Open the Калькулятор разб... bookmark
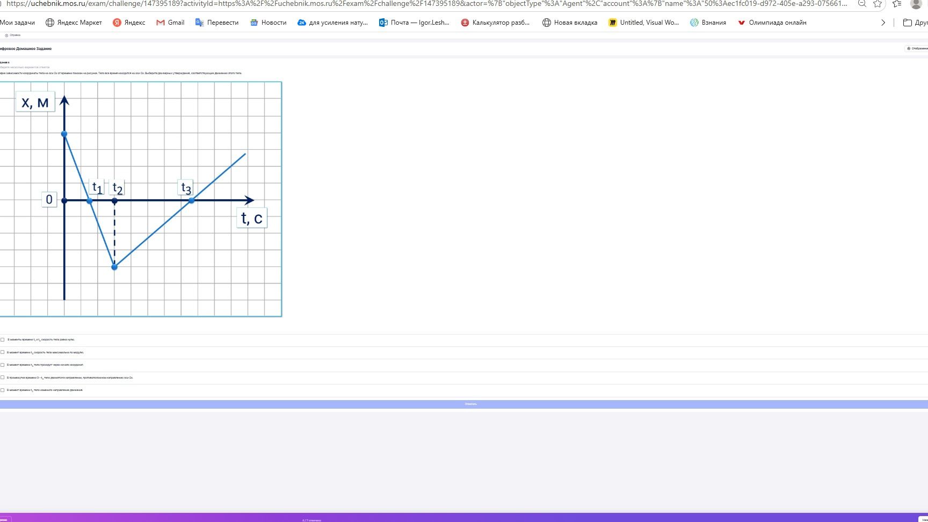The height and width of the screenshot is (522, 928). [x=495, y=23]
